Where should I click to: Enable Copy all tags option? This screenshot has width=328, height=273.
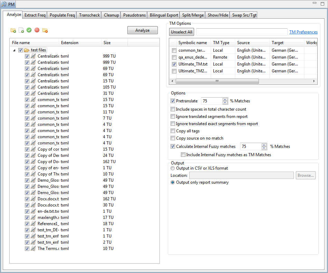click(173, 131)
